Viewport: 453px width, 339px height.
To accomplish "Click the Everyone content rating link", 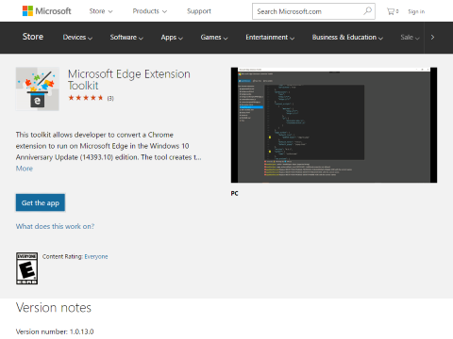I will click(x=96, y=257).
